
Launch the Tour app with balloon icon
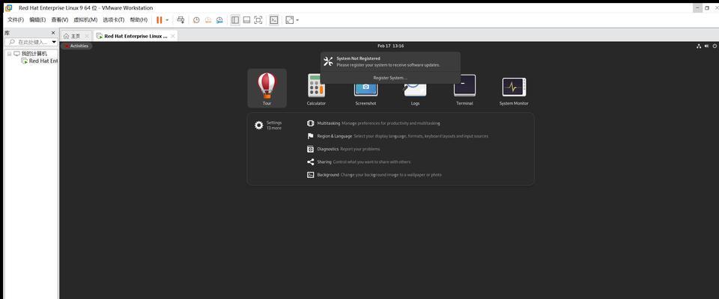(x=267, y=88)
